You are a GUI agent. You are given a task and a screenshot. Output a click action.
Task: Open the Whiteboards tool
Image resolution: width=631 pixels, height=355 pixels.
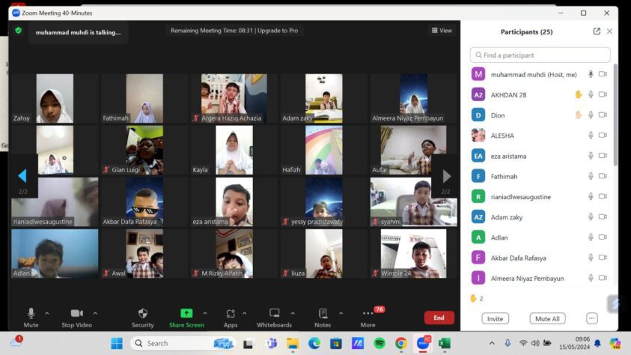(x=274, y=313)
